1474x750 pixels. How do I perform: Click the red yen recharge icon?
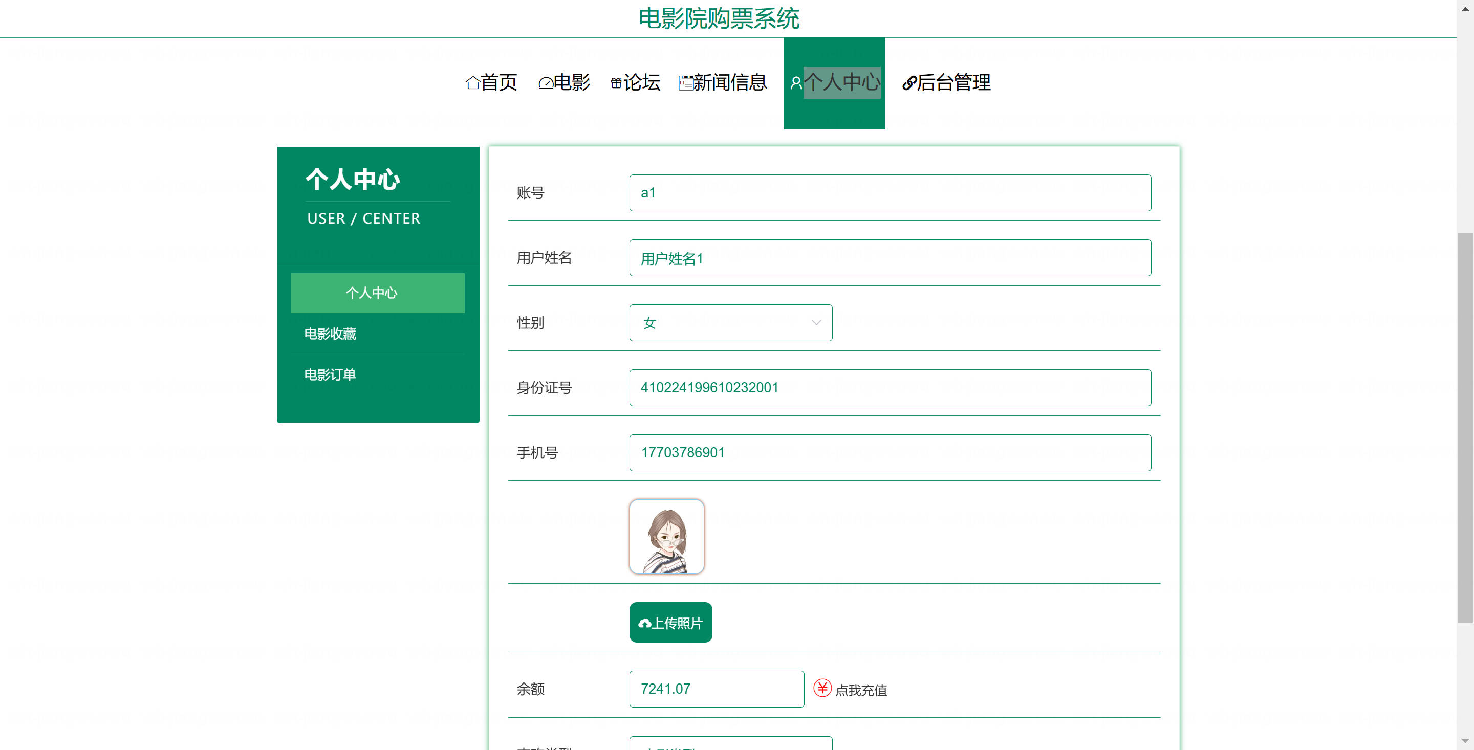click(822, 688)
